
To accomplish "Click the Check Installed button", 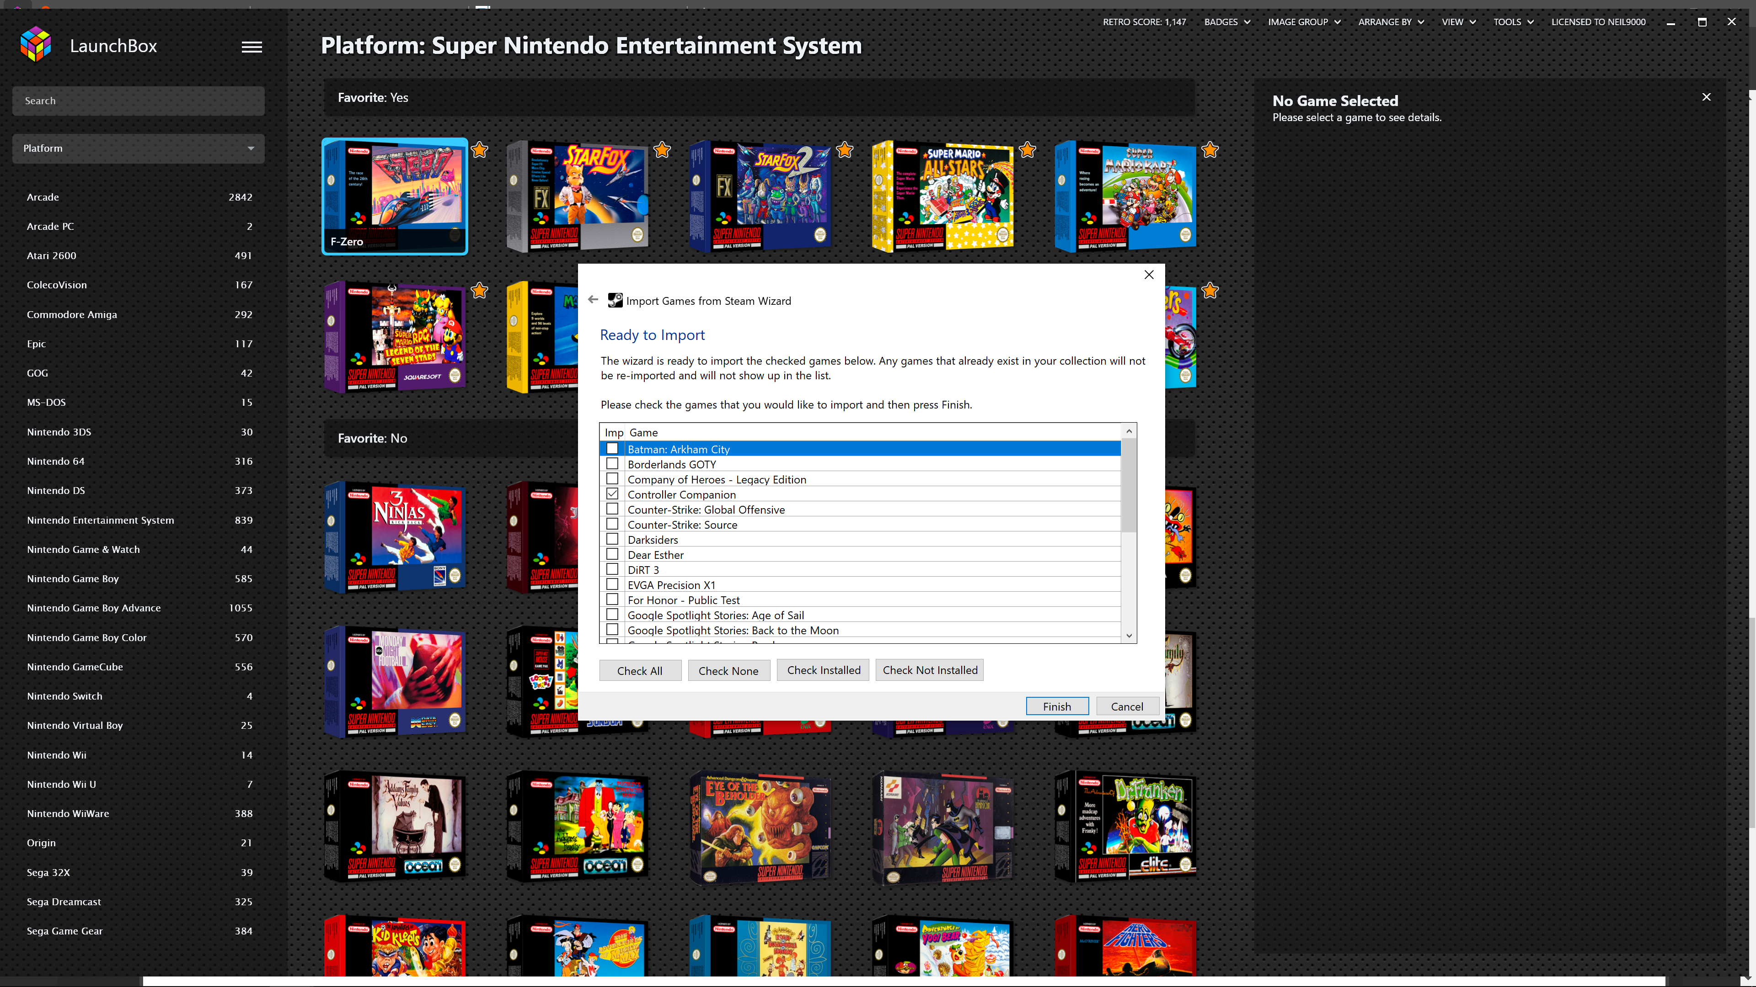I will click(824, 669).
